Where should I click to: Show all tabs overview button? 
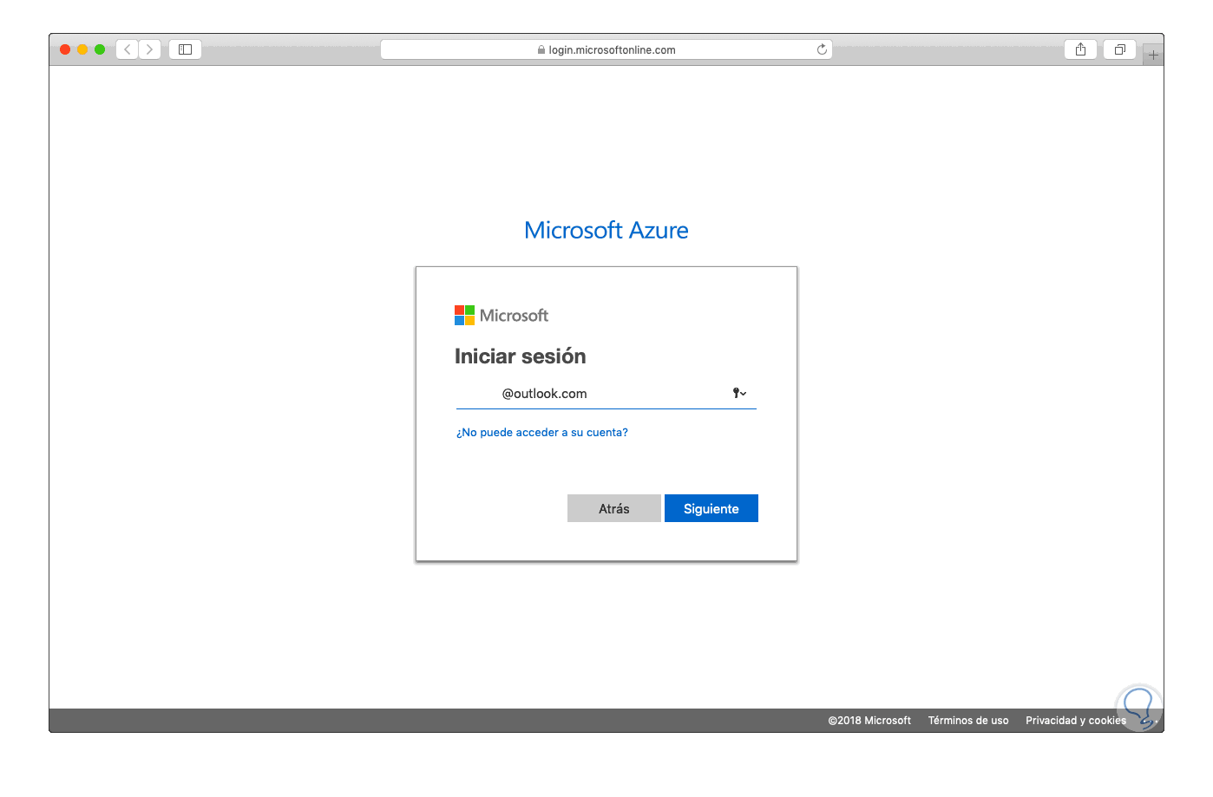(1119, 49)
